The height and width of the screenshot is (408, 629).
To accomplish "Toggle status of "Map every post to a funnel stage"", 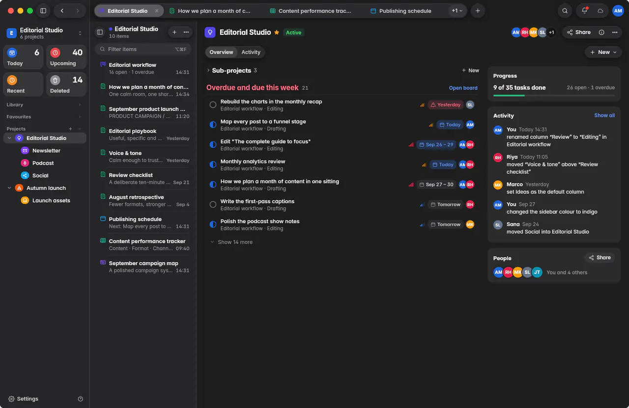I will (x=213, y=125).
